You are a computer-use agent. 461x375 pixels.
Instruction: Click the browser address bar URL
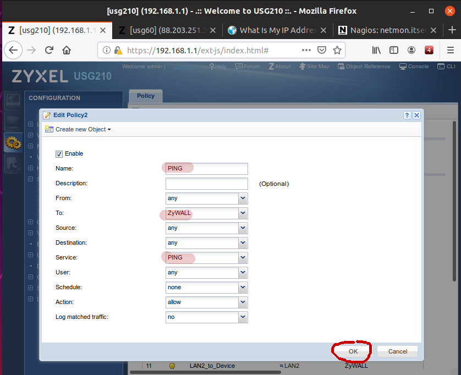pos(197,51)
